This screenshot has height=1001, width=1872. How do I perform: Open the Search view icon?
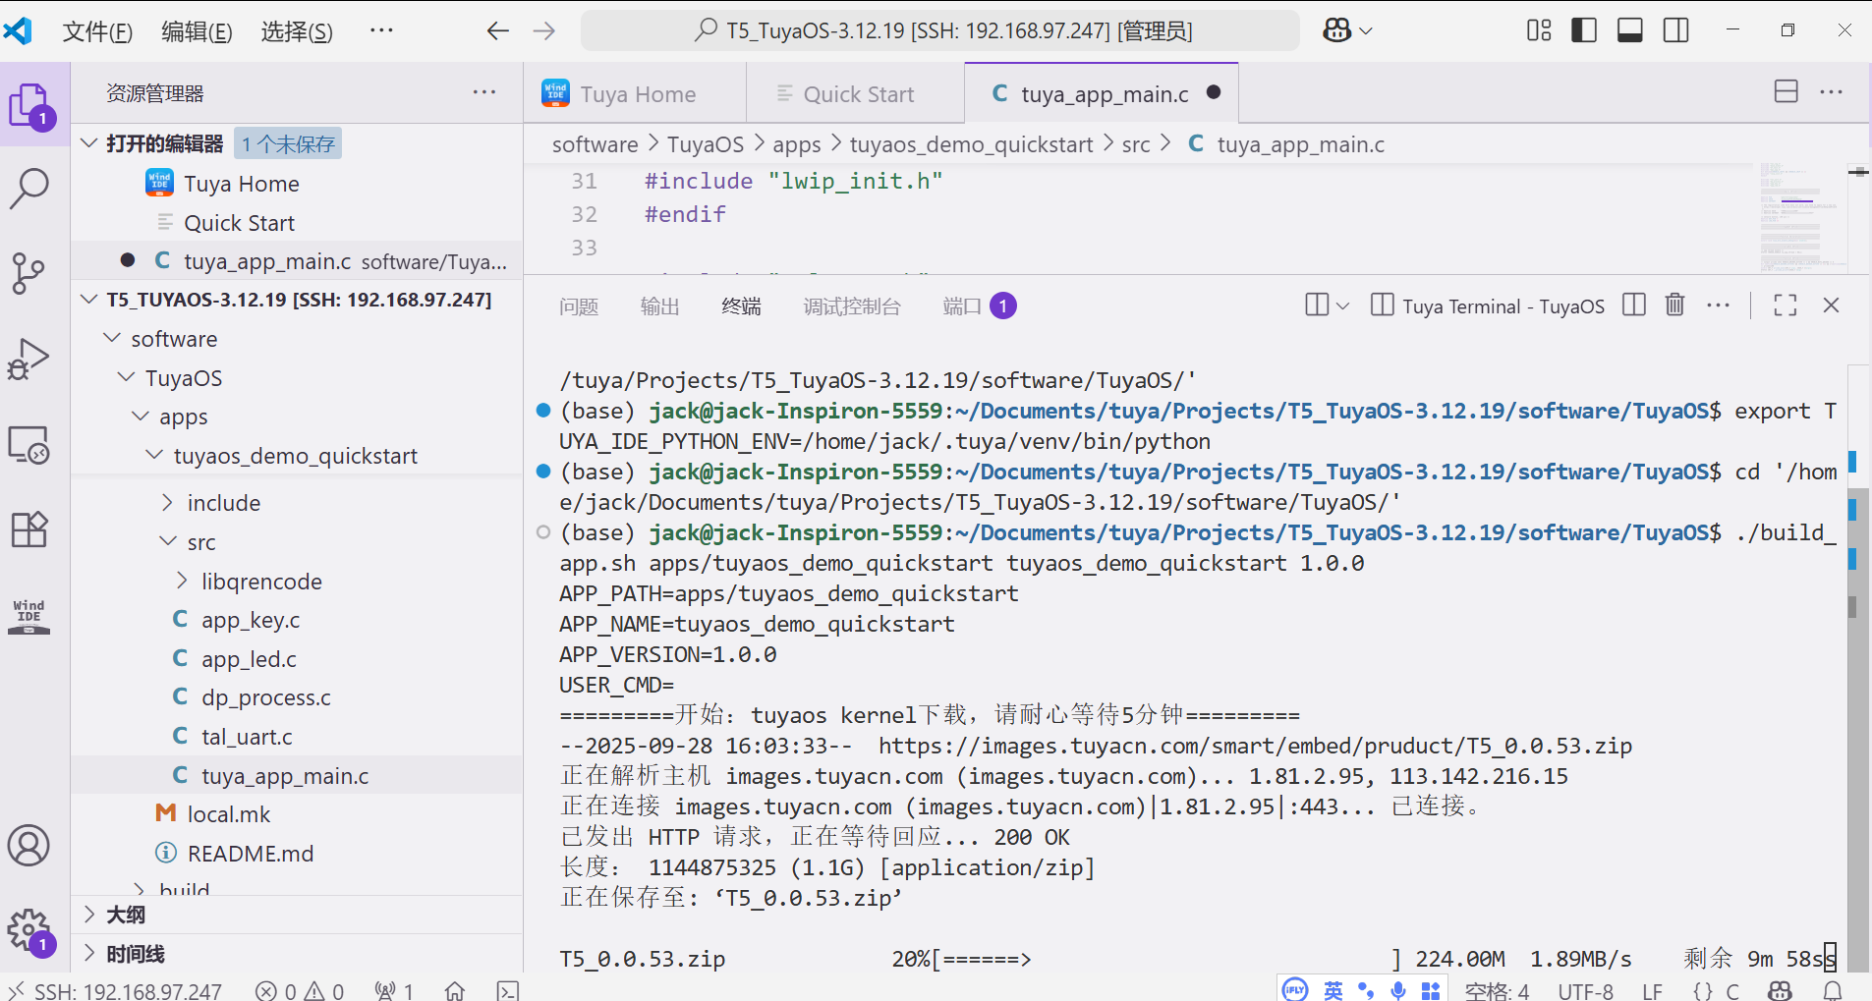point(29,189)
